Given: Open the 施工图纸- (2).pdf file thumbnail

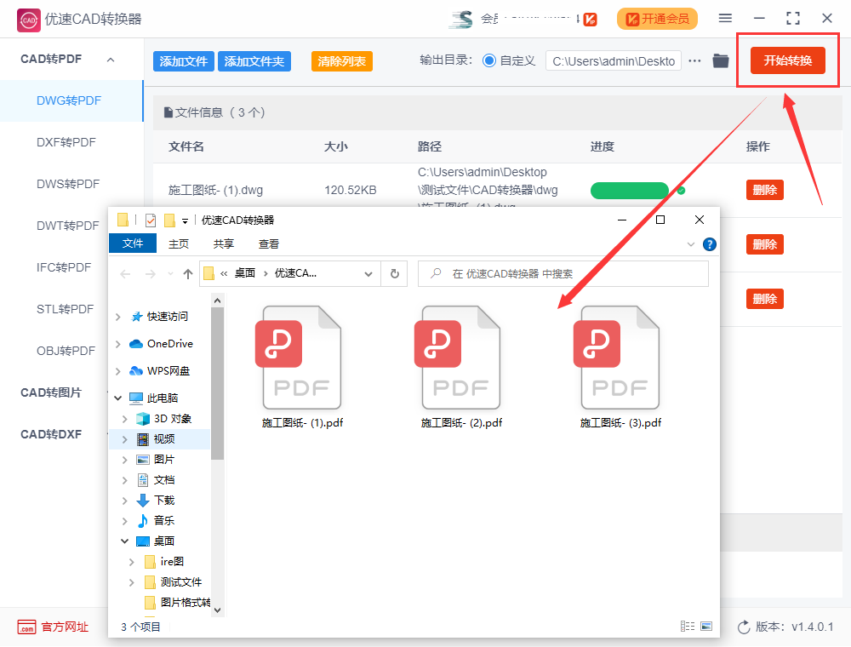Looking at the screenshot, I should pos(460,357).
